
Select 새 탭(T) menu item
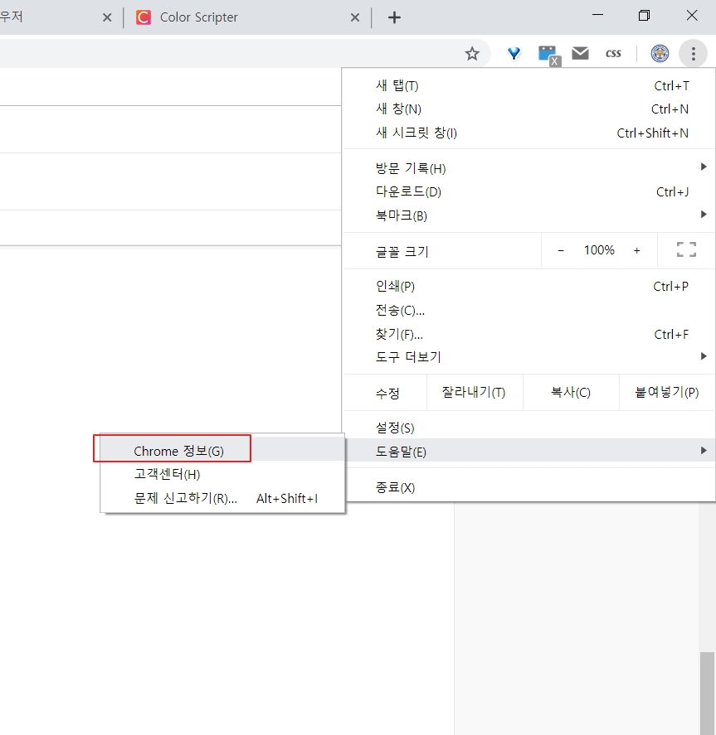click(x=529, y=86)
